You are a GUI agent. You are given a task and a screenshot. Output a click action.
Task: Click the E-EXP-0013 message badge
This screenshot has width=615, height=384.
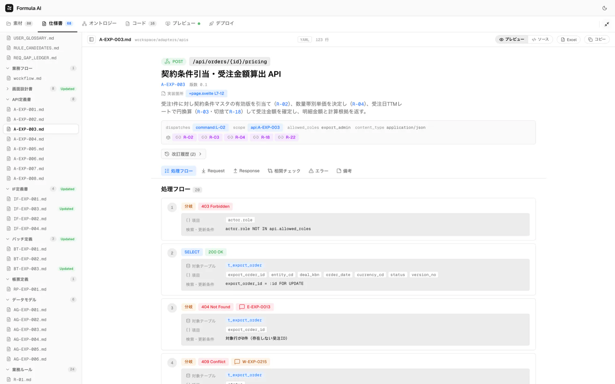(255, 307)
